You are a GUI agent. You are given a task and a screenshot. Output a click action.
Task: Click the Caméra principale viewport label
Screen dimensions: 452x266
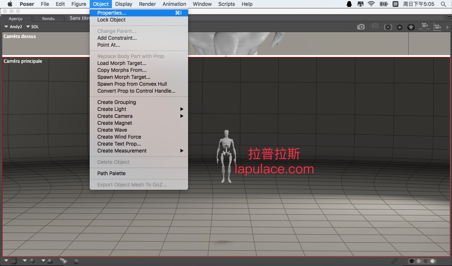coord(23,61)
